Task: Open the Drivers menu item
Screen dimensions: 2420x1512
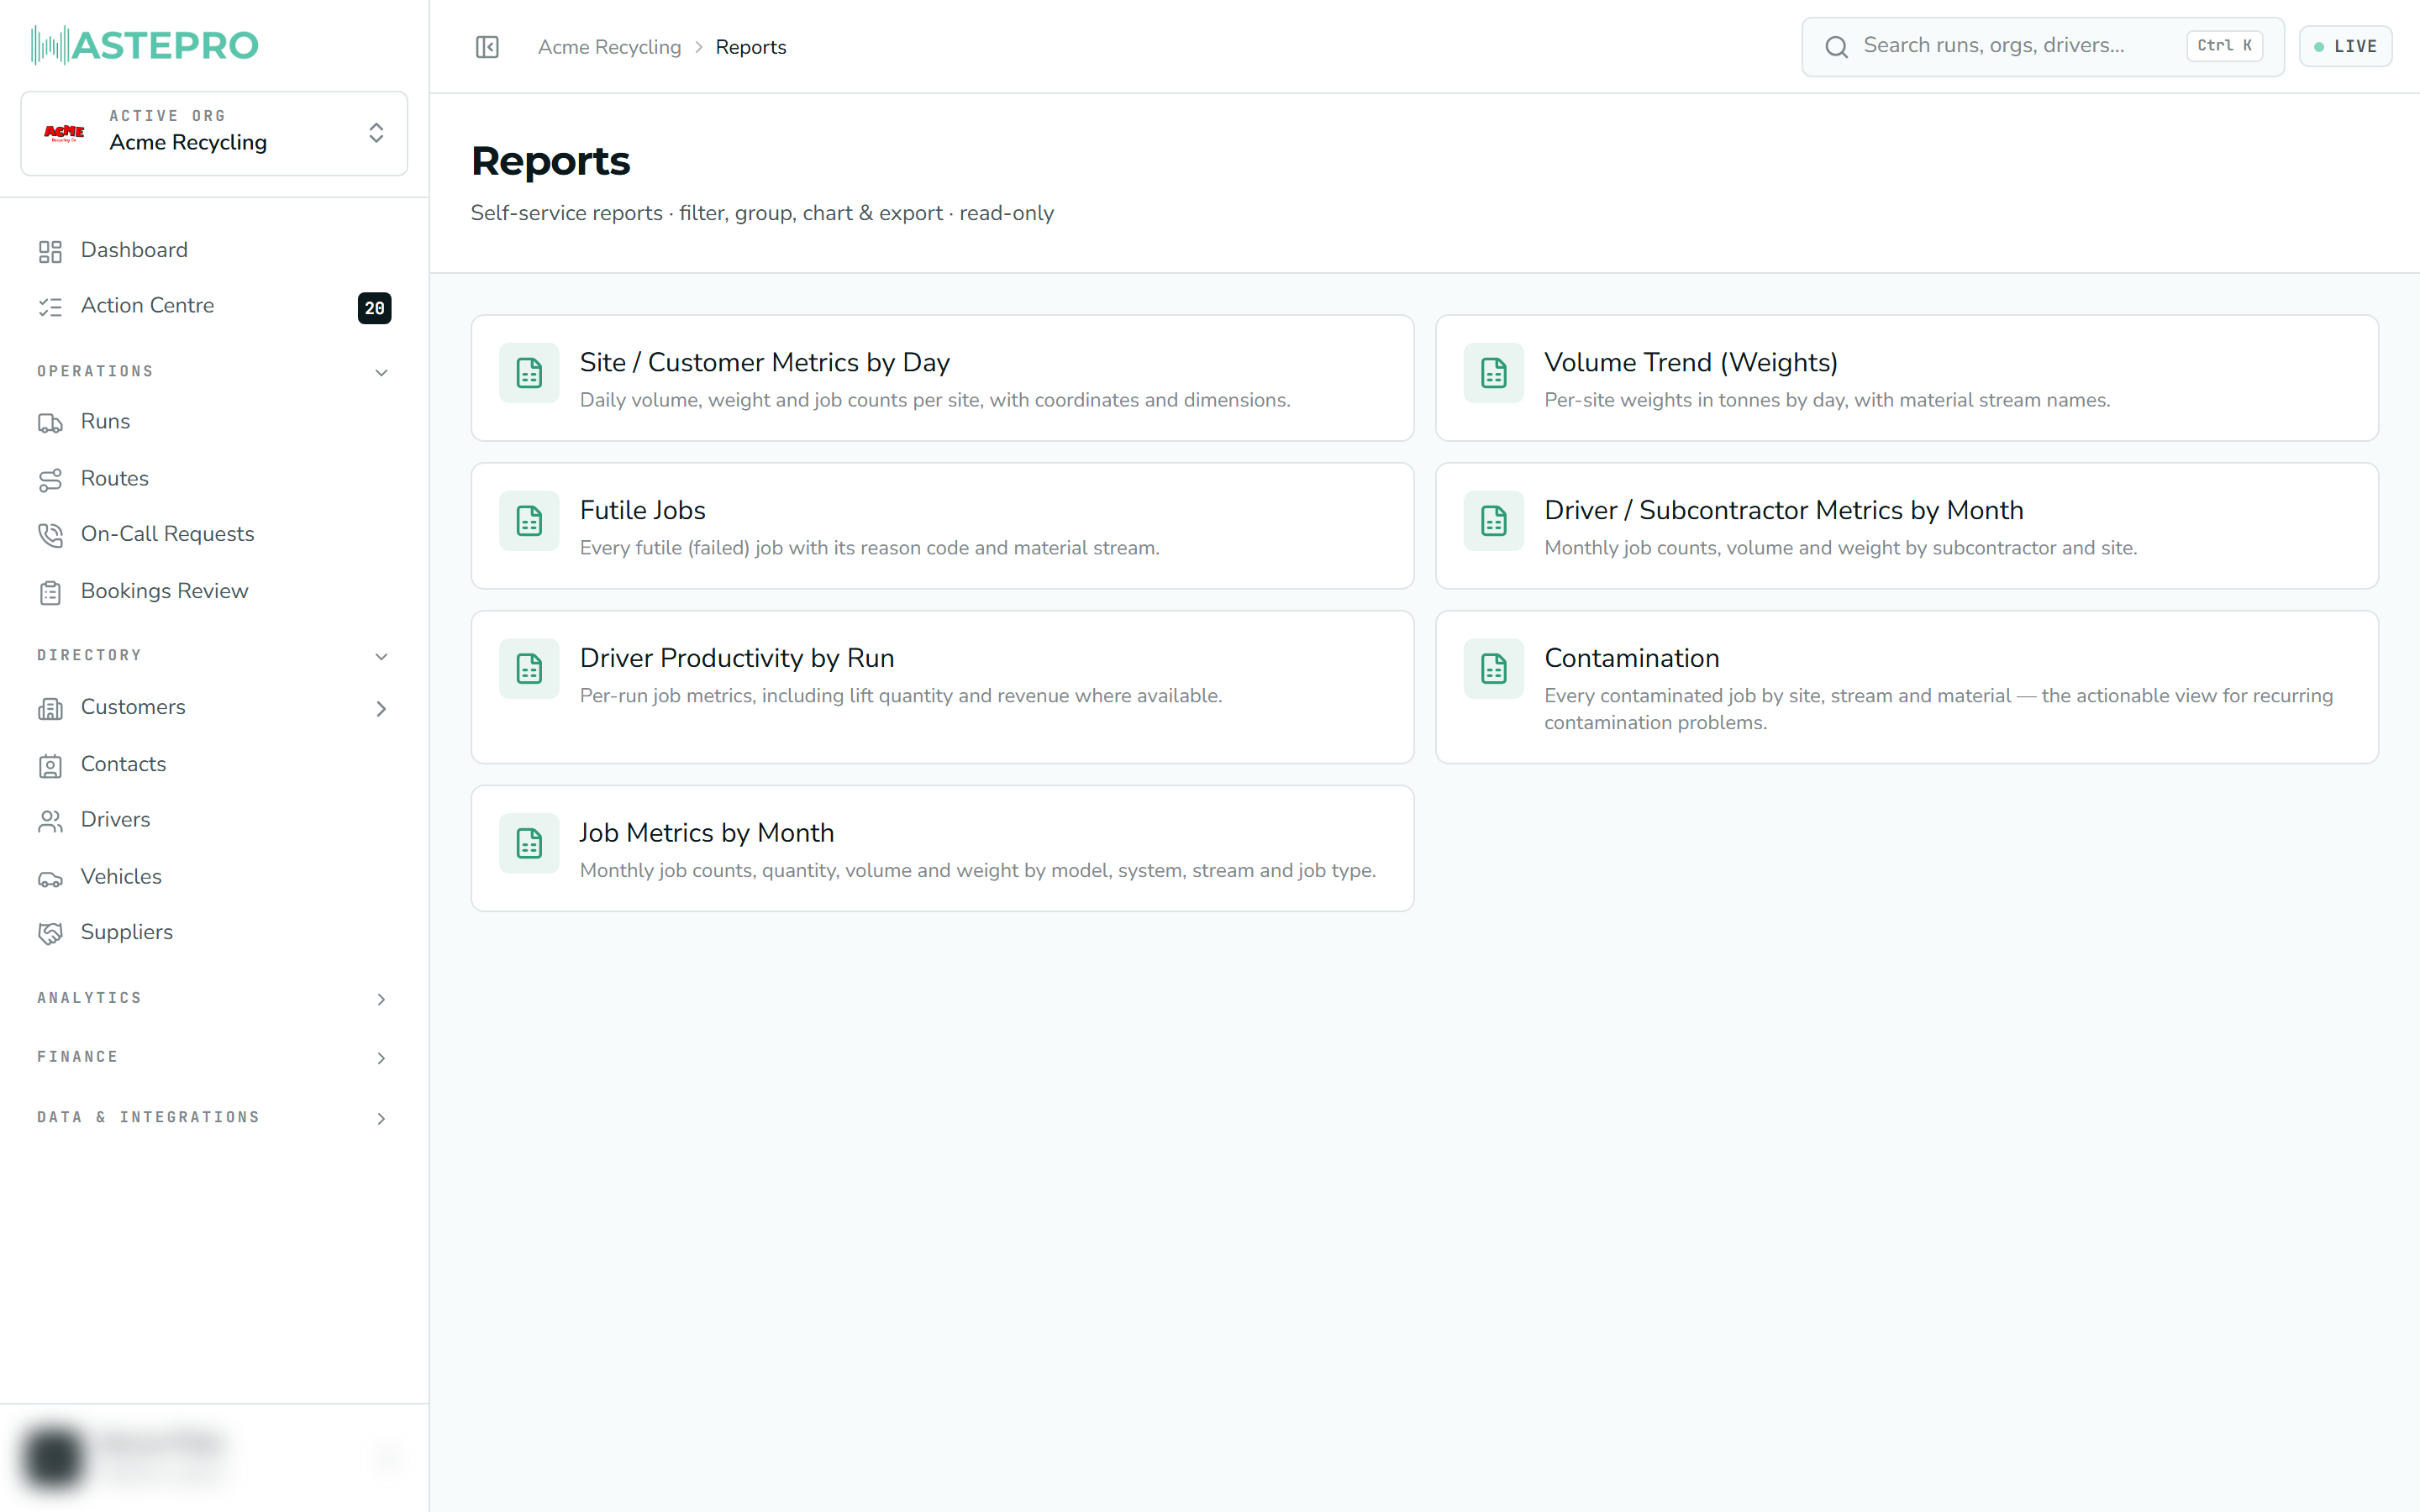Action: point(214,819)
